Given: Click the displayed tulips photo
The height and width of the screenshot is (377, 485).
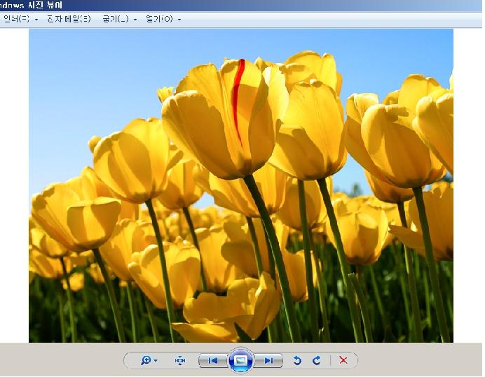Looking at the screenshot, I should (241, 185).
